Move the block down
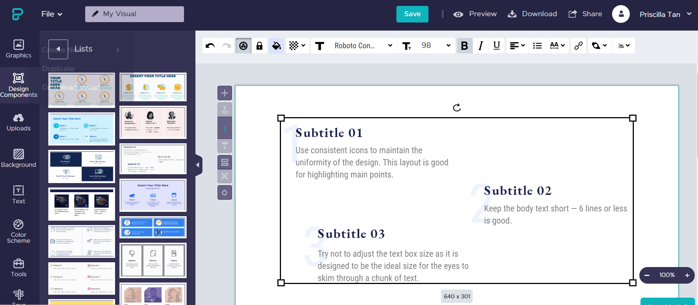698x305 pixels. coord(225,146)
